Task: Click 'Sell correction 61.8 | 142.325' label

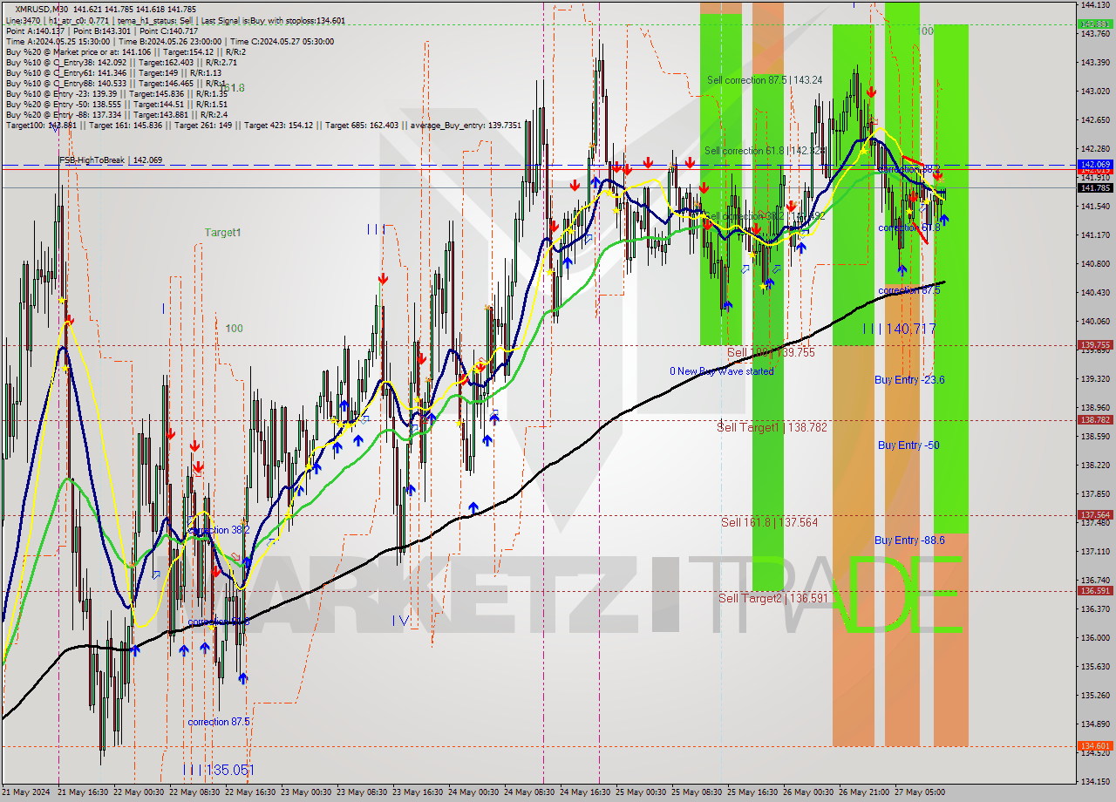Action: [765, 151]
